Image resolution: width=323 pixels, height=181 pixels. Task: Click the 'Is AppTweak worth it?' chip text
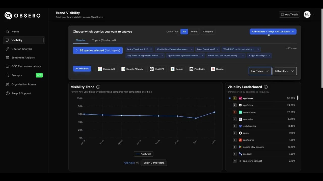[138, 49]
